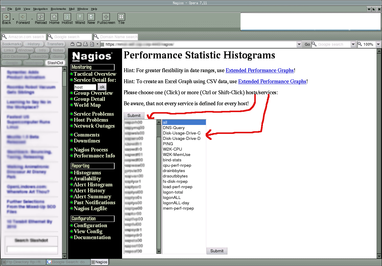Switch to the Ftp Directory page tab
This screenshot has width=382, height=266.
click(x=23, y=262)
